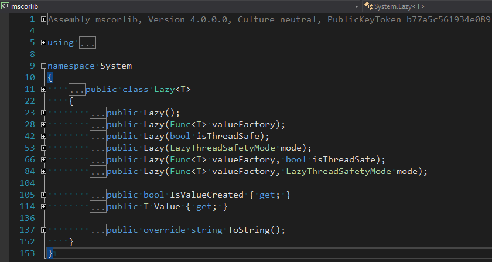Click the closing brace on line 153
This screenshot has height=262, width=492.
click(50, 253)
